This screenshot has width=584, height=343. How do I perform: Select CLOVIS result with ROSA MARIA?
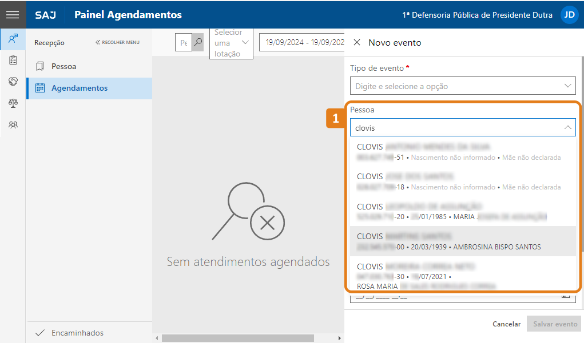point(463,275)
